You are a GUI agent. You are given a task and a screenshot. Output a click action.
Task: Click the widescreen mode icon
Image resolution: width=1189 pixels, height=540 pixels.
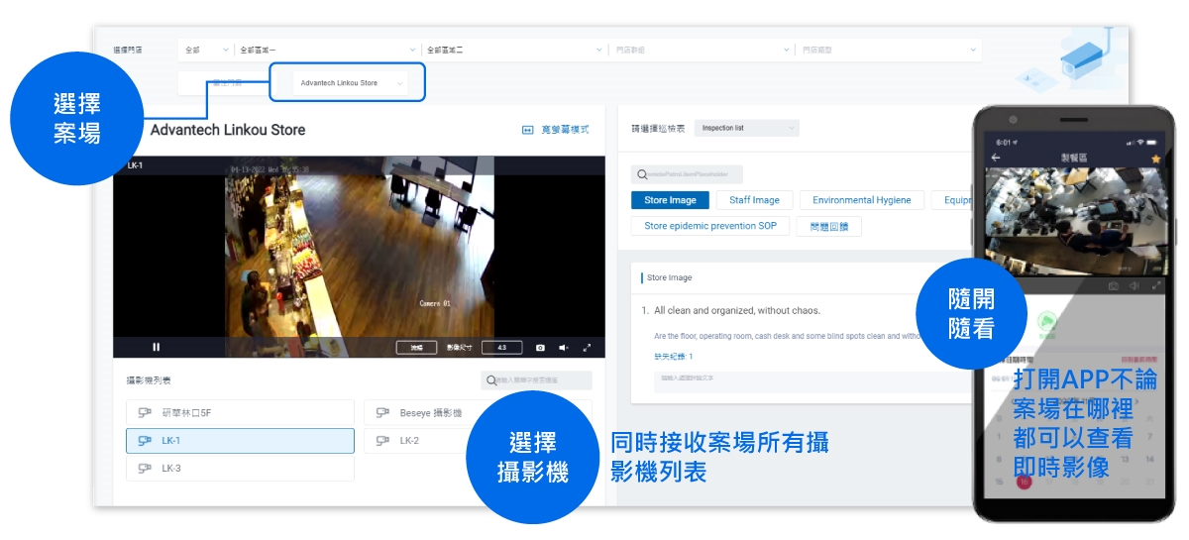(x=528, y=130)
